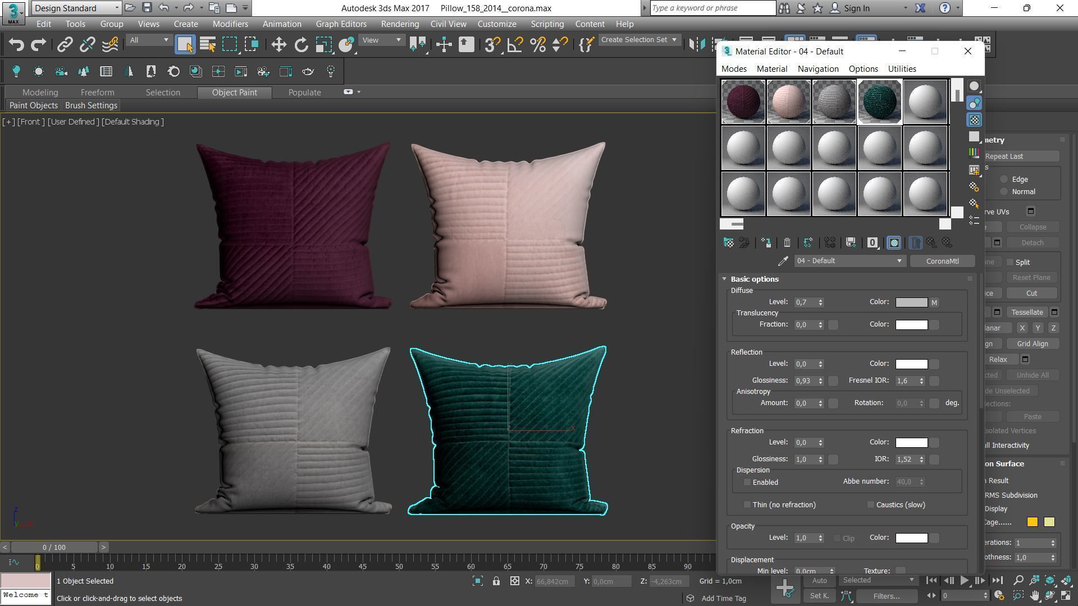
Task: Enable Caustics (slow) checkbox
Action: 870,505
